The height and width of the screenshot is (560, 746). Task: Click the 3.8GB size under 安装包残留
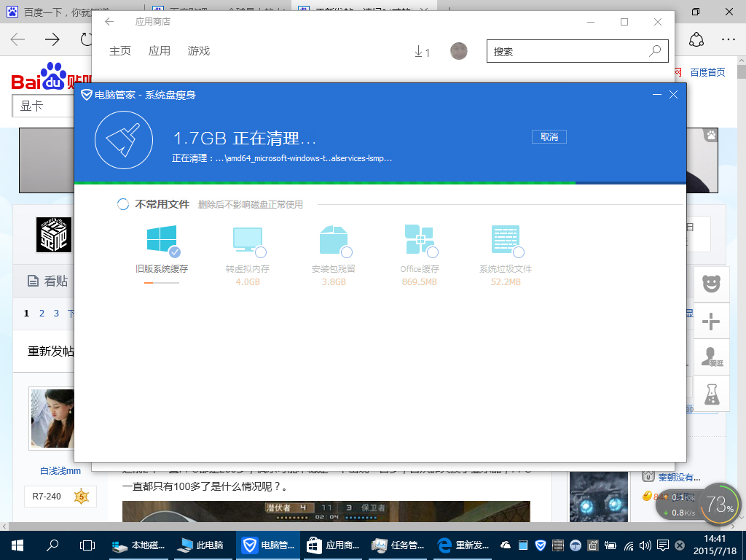pyautogui.click(x=334, y=282)
